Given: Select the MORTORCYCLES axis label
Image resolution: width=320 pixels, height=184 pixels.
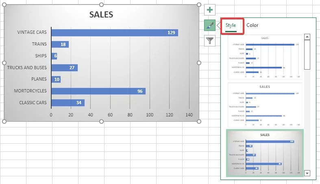Looking at the screenshot, I should pos(30,91).
